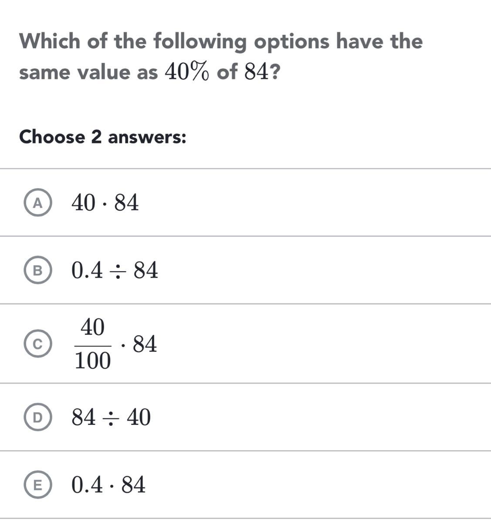Click the expression 0.4 · 84
Screen dimensions: 491x523
(108, 485)
